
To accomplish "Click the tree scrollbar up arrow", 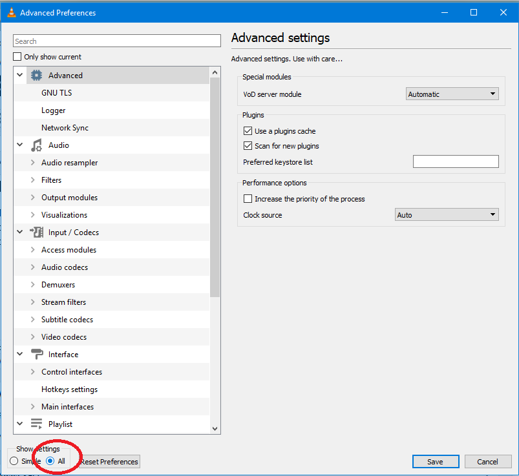I will coord(215,72).
